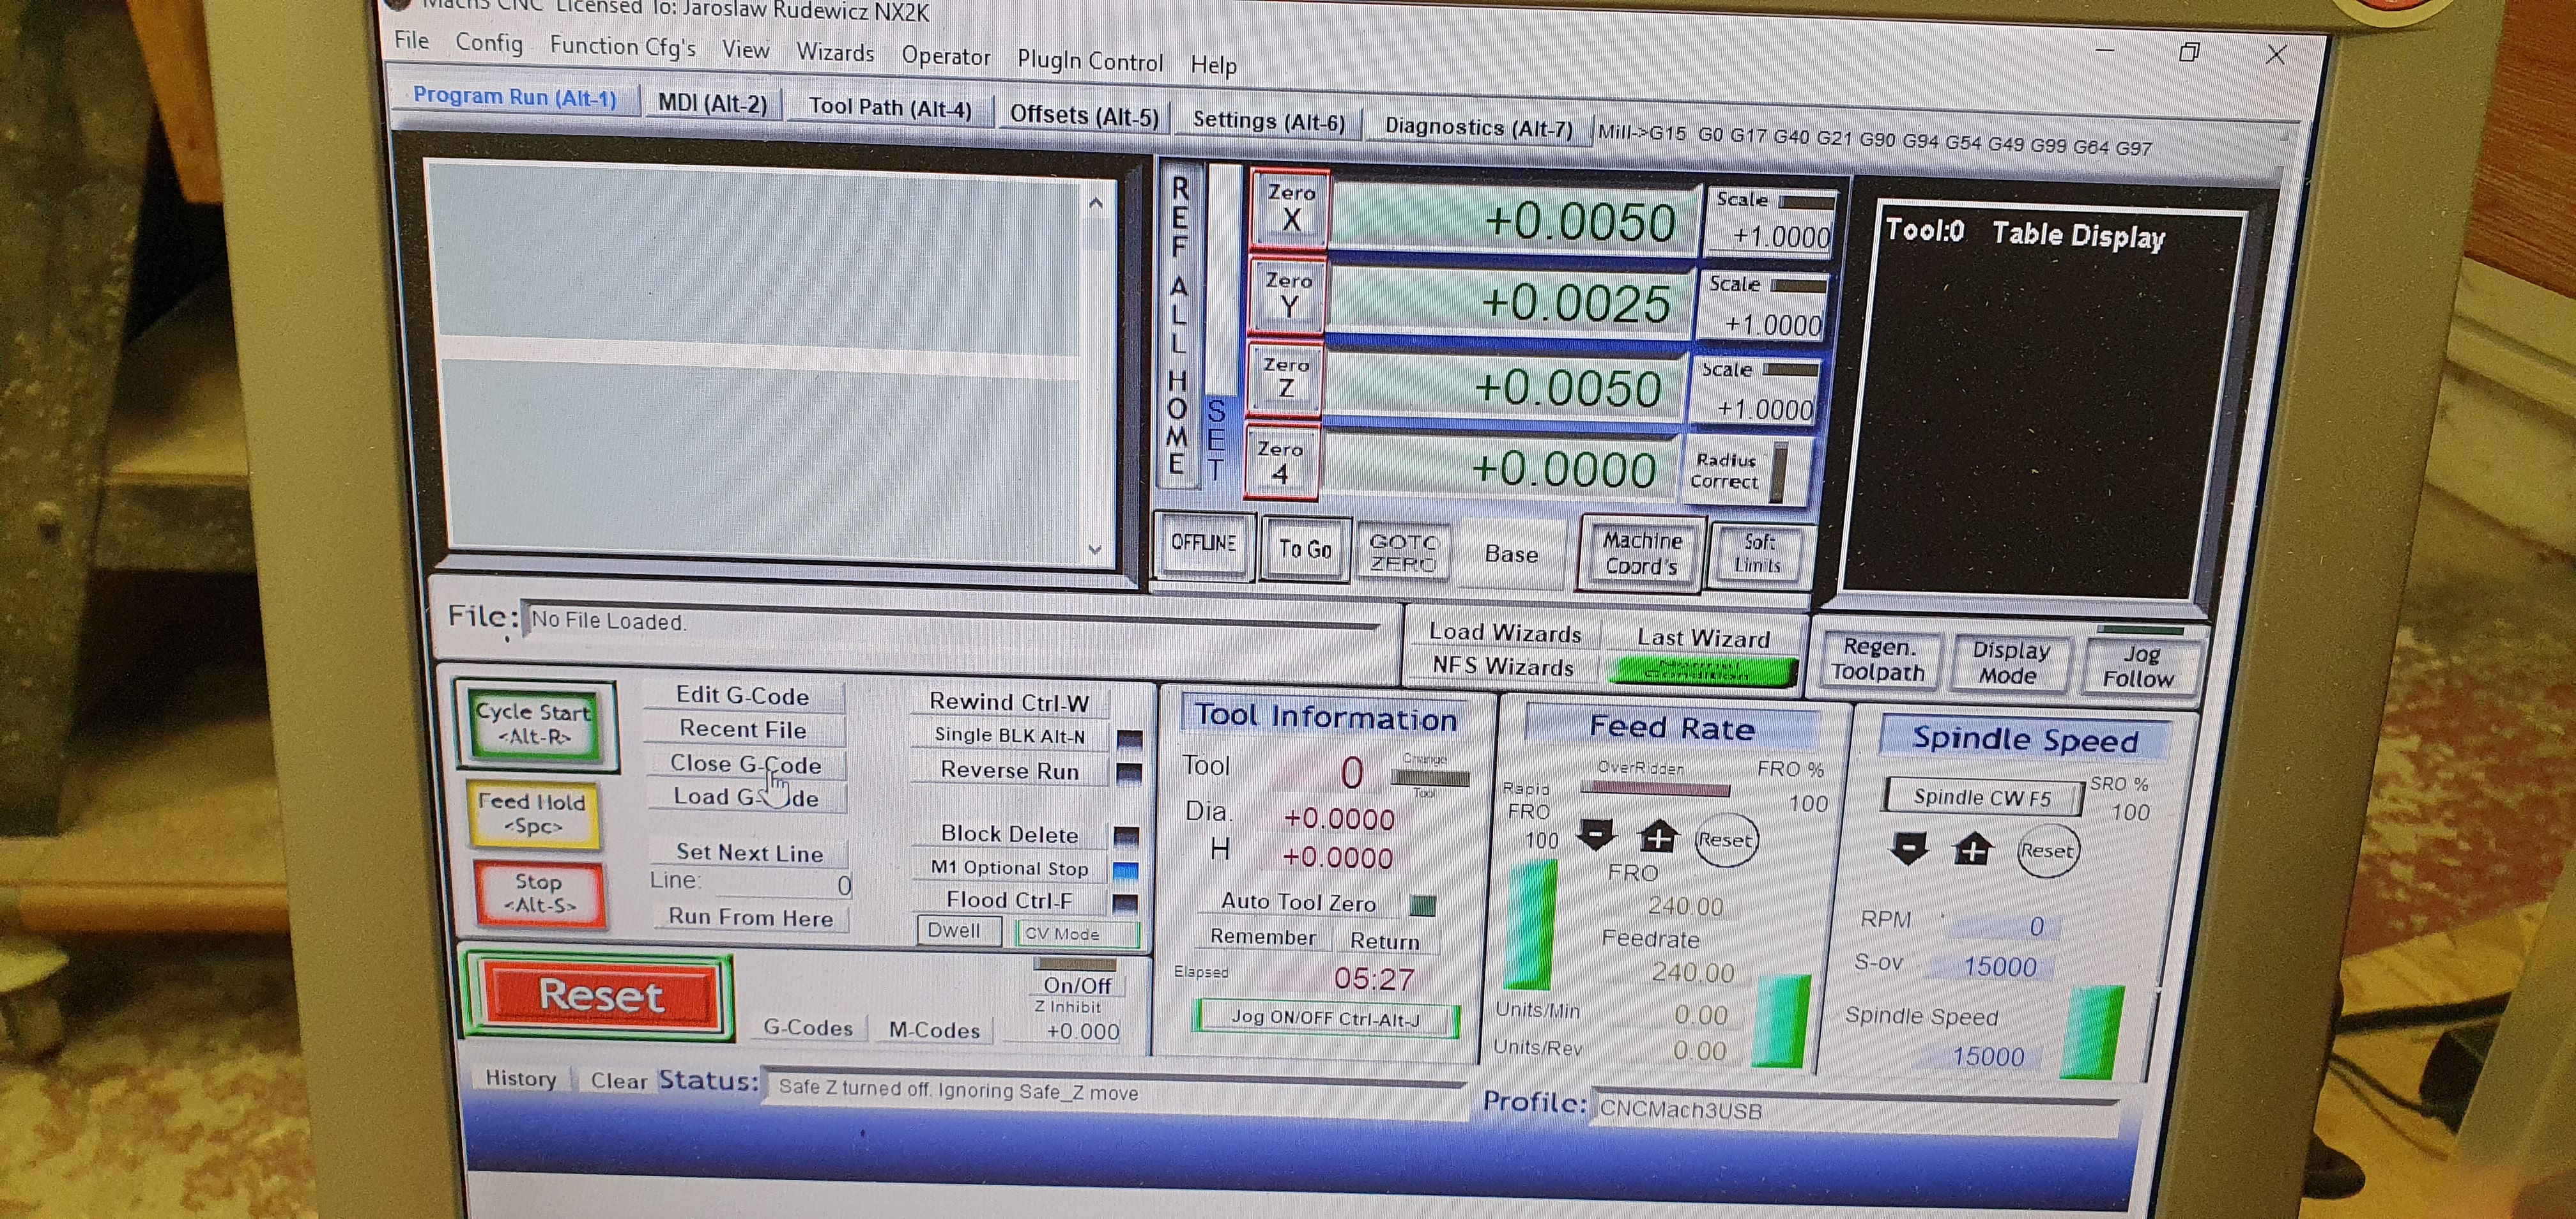Click the Zero Z button
This screenshot has width=2576, height=1219.
tap(1285, 379)
